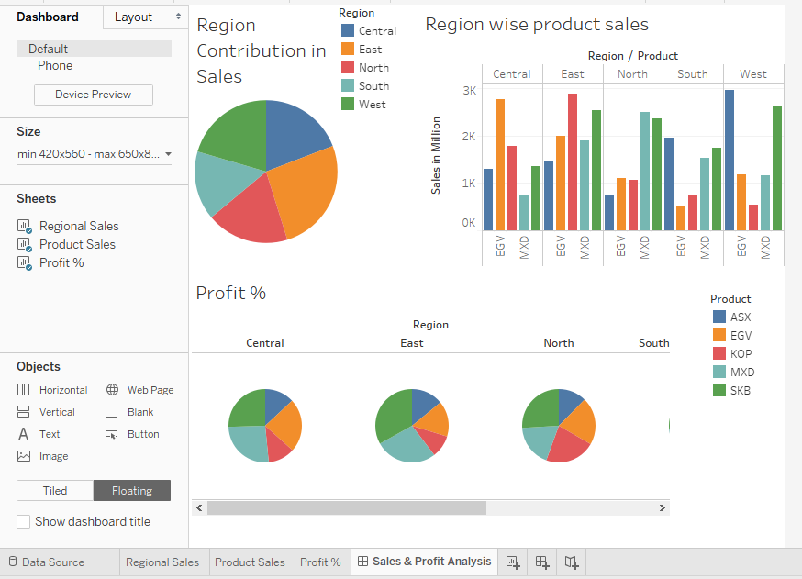The width and height of the screenshot is (802, 579).
Task: Select the Sales & Profit Analysis dashboard tab
Action: click(425, 561)
